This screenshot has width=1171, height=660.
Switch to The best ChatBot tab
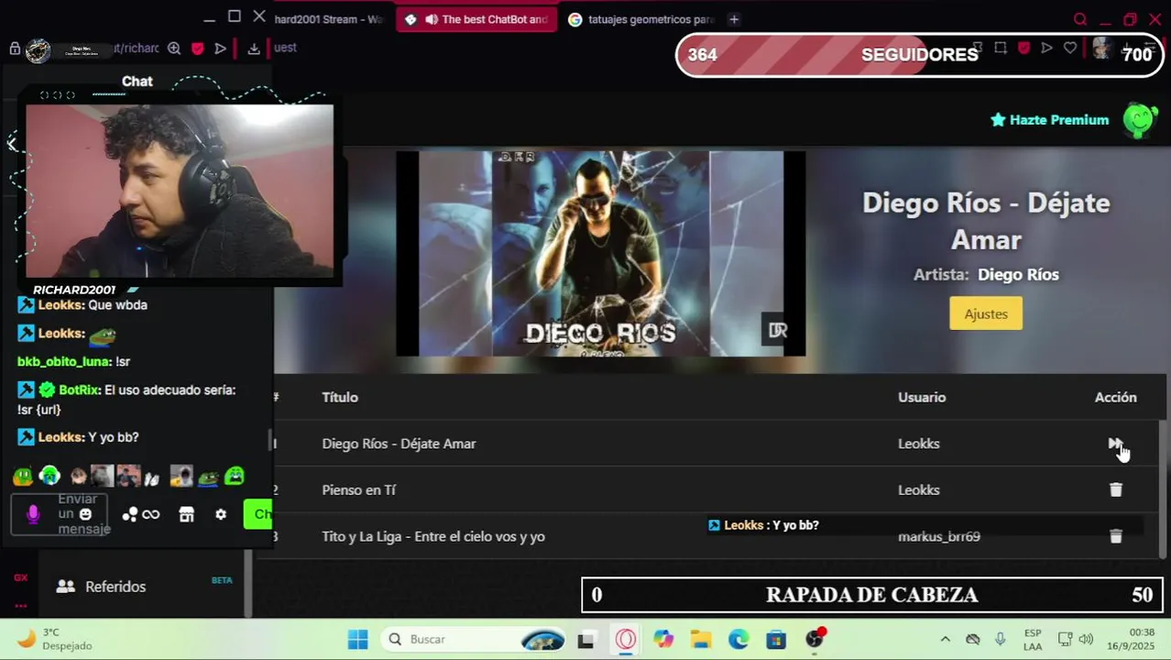coord(476,19)
